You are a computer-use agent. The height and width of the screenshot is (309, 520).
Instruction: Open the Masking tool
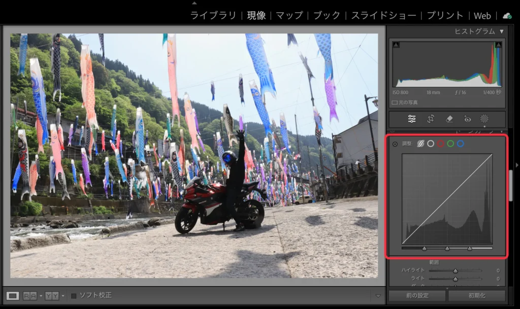click(x=484, y=119)
